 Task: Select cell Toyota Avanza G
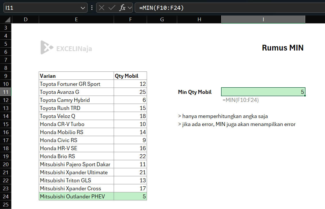pos(76,92)
